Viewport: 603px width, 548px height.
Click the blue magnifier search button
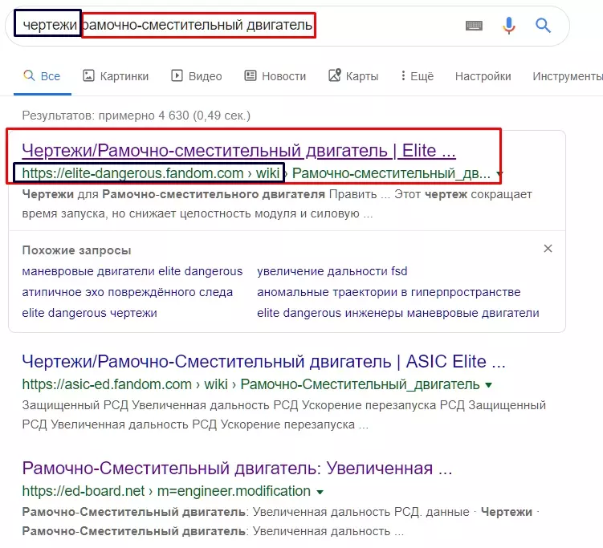pos(543,26)
